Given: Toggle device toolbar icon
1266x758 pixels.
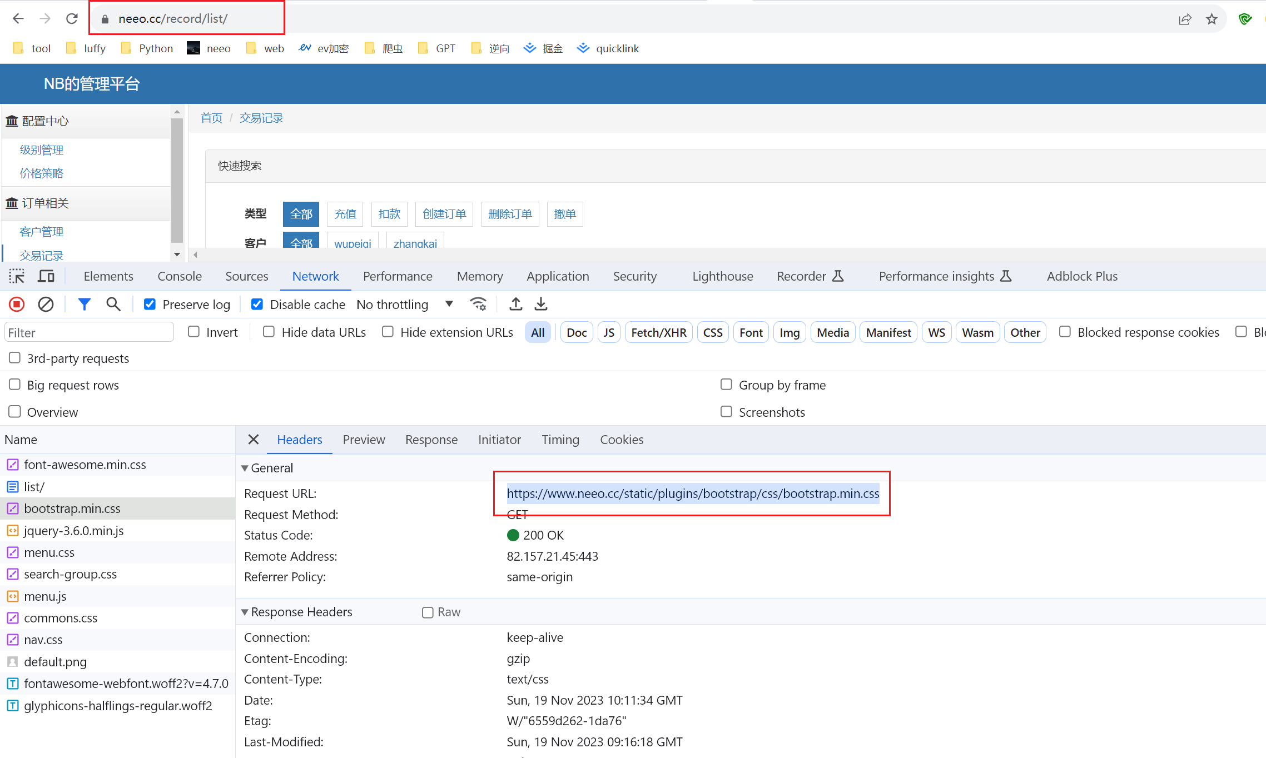Looking at the screenshot, I should (x=46, y=276).
